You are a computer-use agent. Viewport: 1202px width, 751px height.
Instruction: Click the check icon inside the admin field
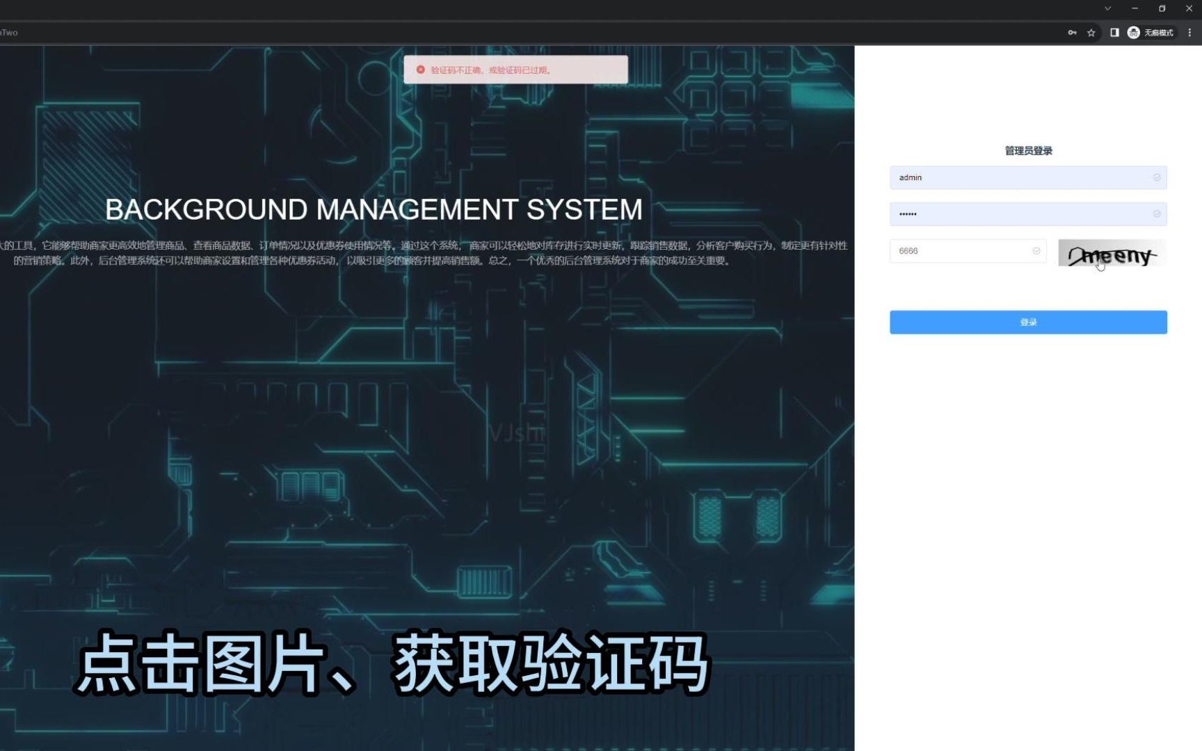click(x=1156, y=177)
